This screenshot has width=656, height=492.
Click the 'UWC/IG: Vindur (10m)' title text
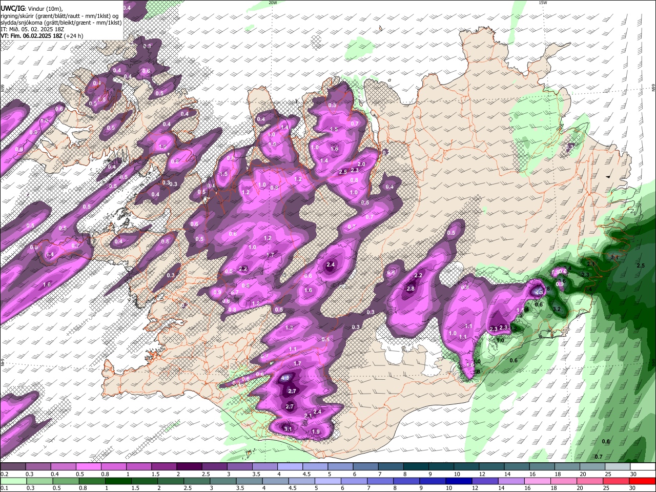(x=32, y=8)
